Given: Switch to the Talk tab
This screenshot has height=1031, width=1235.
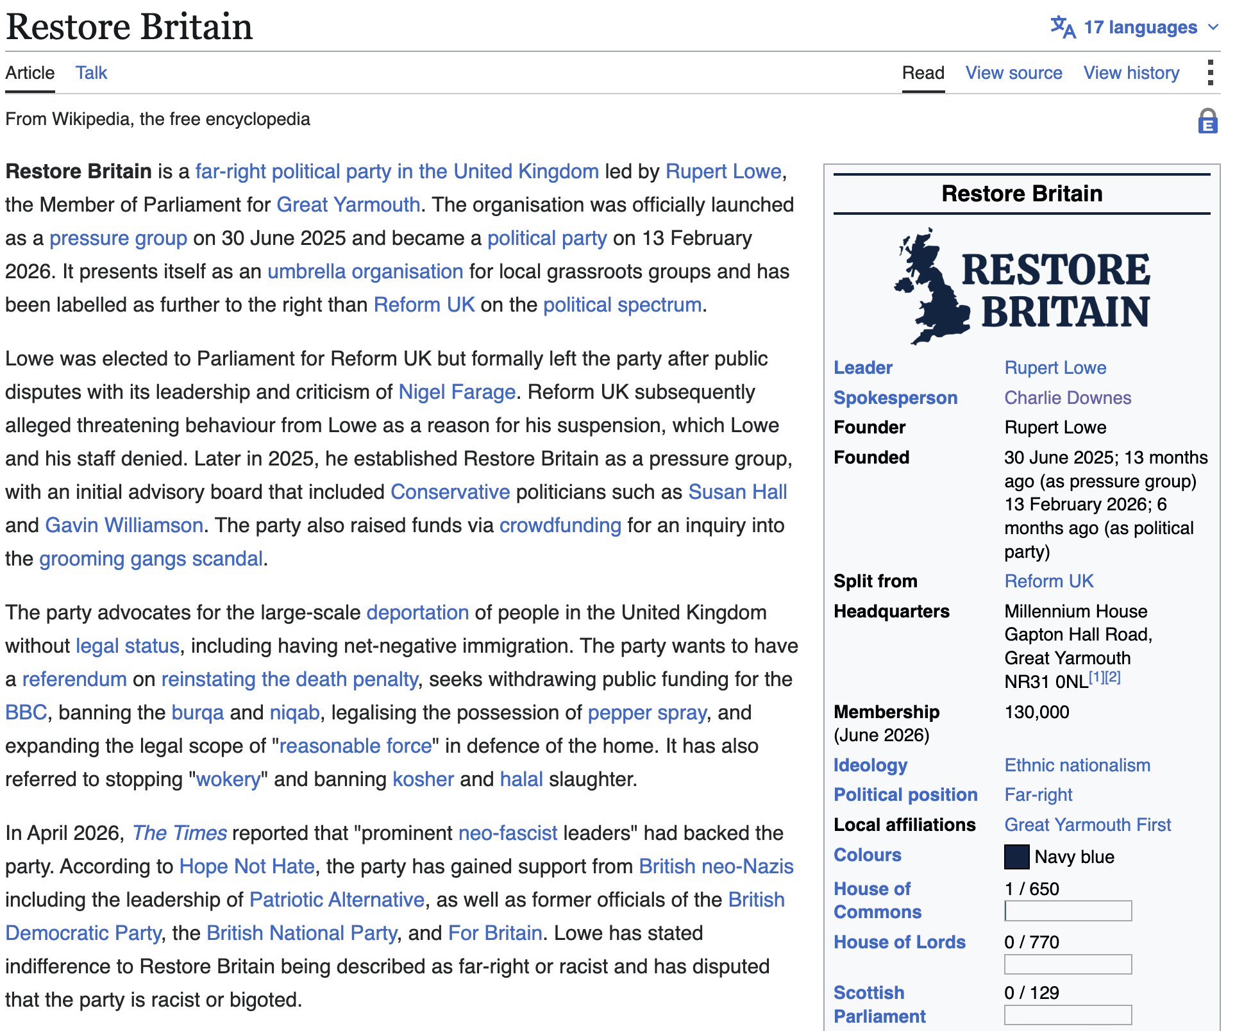Looking at the screenshot, I should coord(91,73).
